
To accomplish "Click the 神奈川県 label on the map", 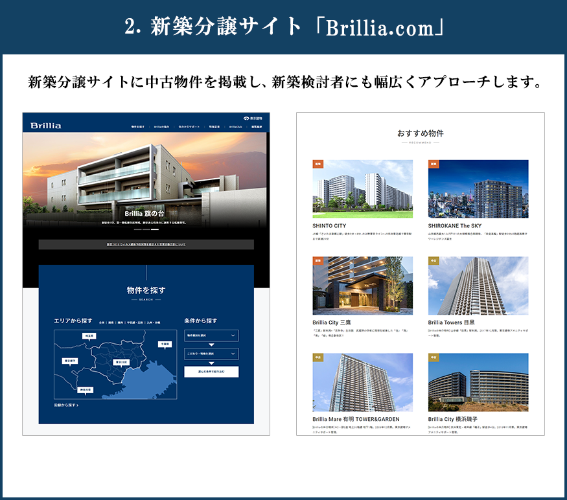I will [x=86, y=390].
